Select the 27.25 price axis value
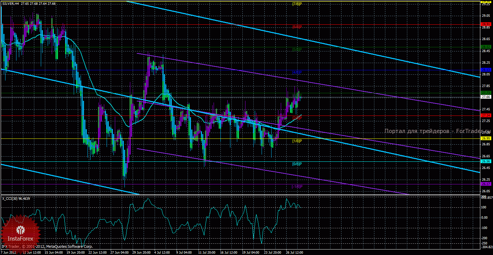493x255 pixels. [x=486, y=121]
